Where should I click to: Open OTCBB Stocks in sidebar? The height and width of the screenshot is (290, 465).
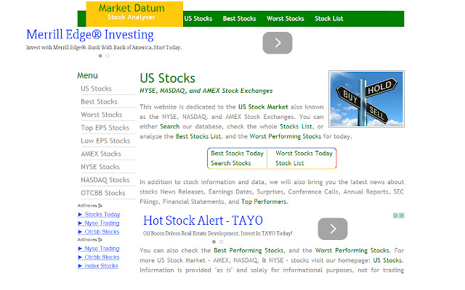(x=103, y=193)
